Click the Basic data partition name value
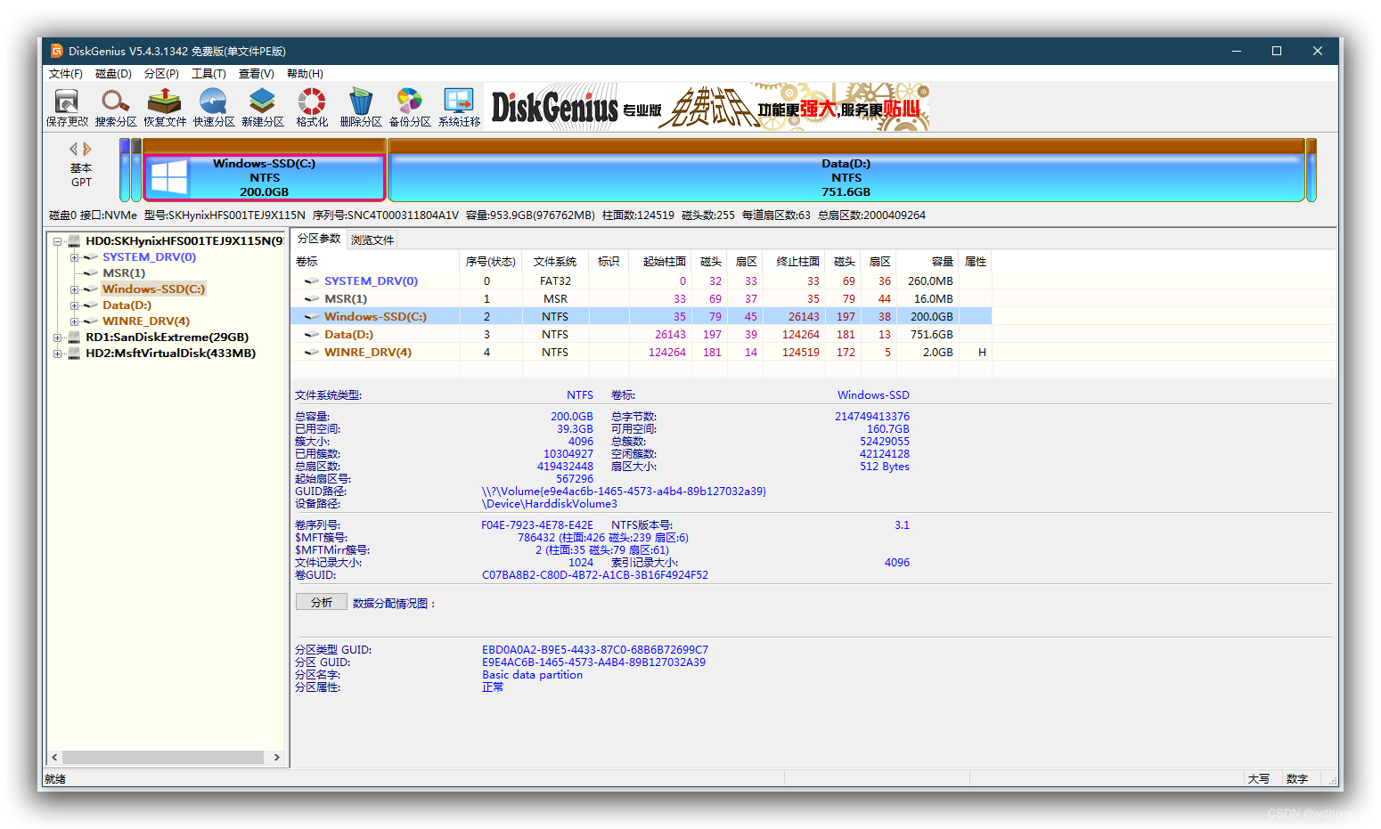This screenshot has height=829, width=1381. (533, 675)
